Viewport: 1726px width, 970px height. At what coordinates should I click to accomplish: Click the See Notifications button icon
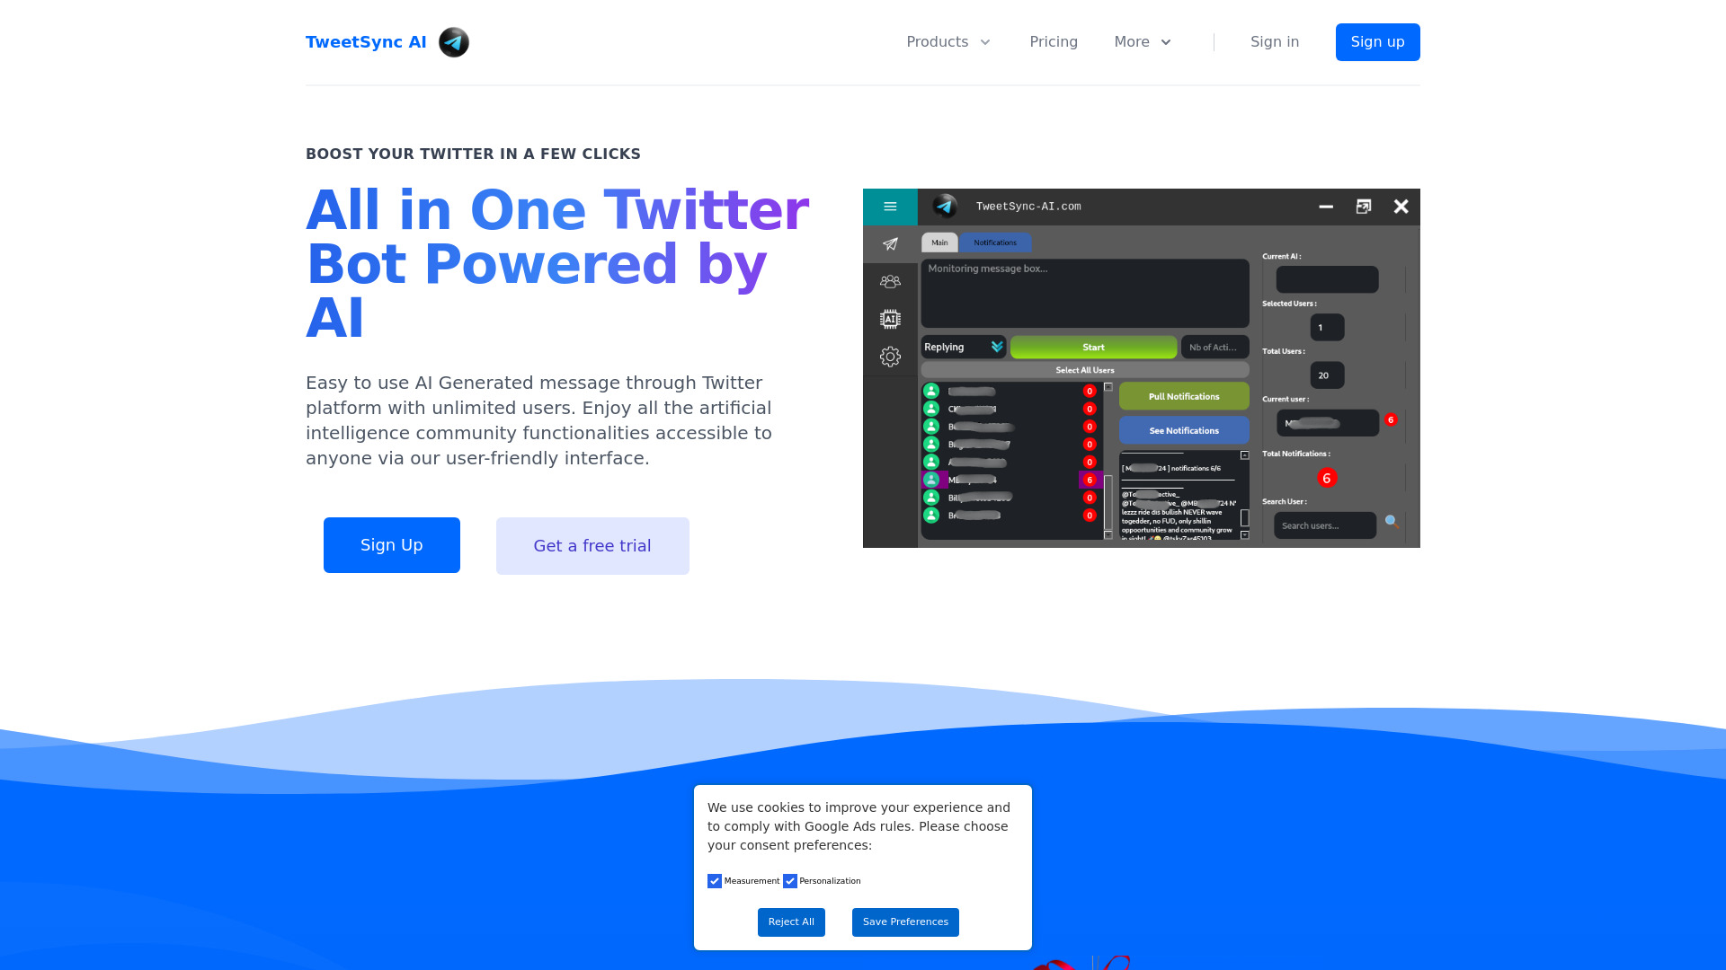[1182, 430]
